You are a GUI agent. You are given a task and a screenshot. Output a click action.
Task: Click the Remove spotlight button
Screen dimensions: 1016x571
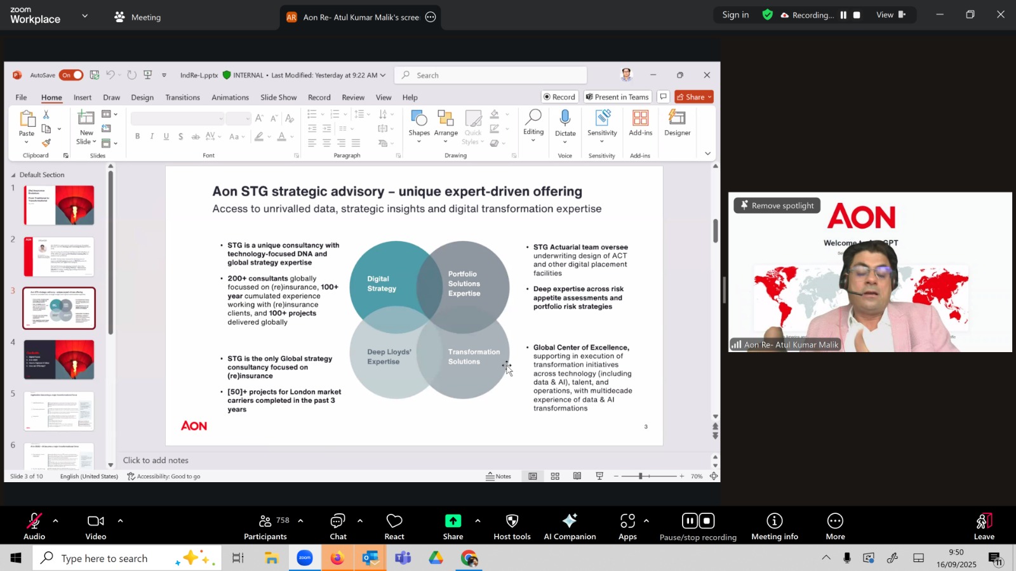[777, 206]
